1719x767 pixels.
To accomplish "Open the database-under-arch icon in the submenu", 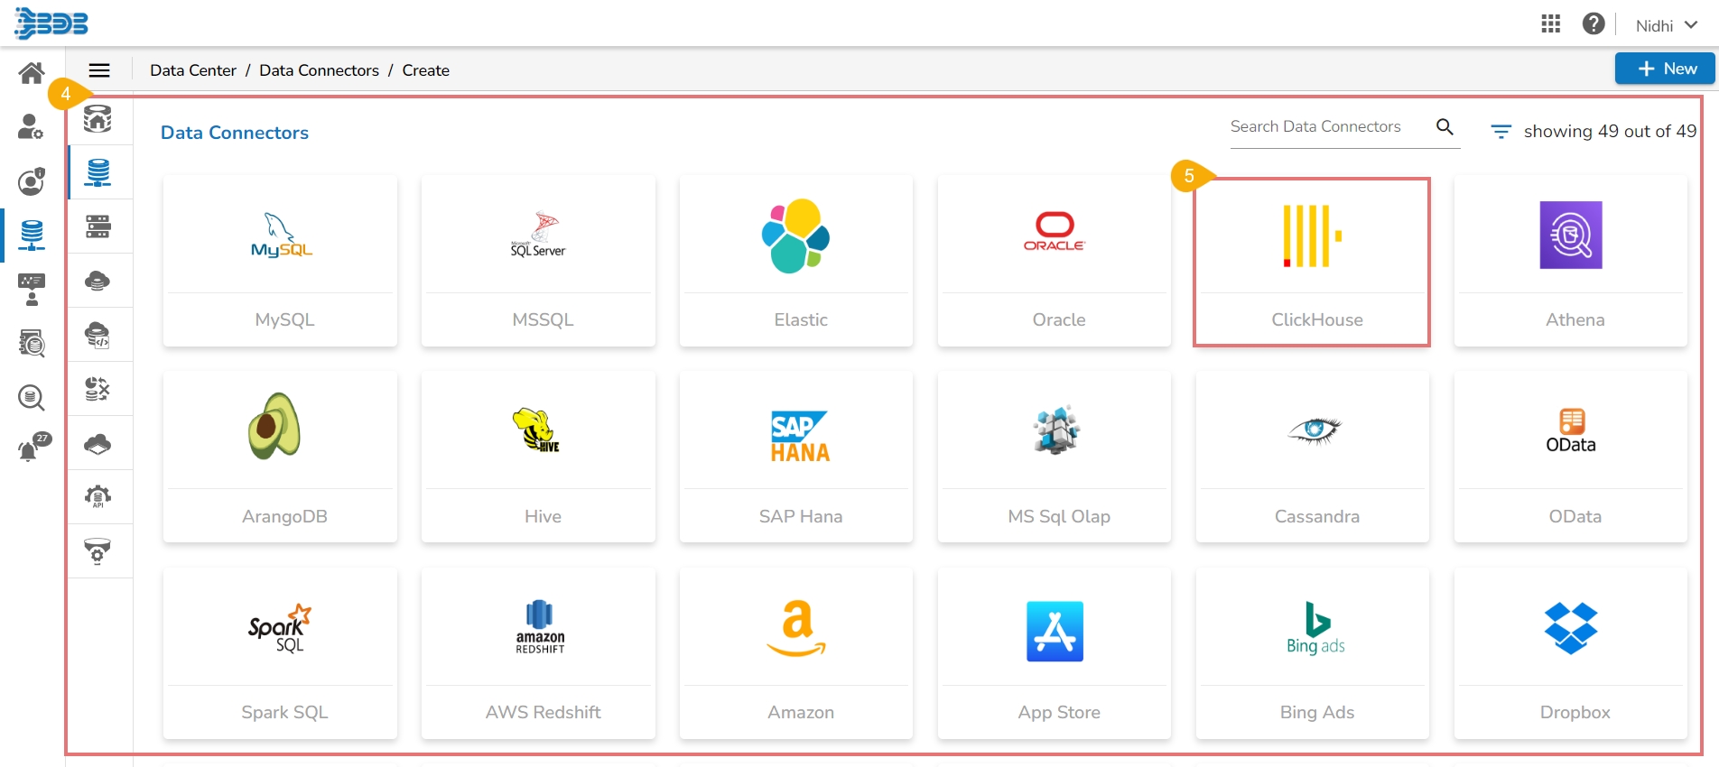I will tap(98, 118).
